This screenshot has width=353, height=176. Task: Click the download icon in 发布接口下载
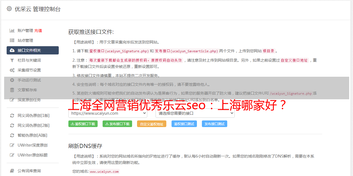click(x=107, y=124)
